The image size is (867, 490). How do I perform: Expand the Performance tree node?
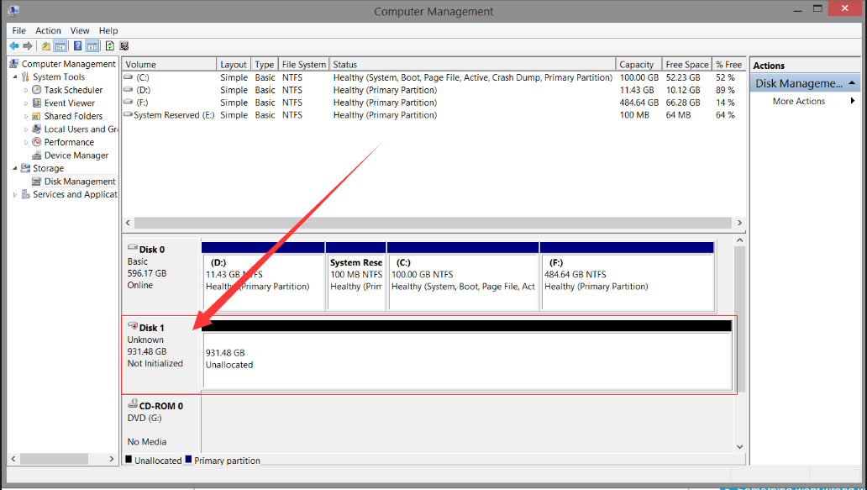(x=26, y=142)
